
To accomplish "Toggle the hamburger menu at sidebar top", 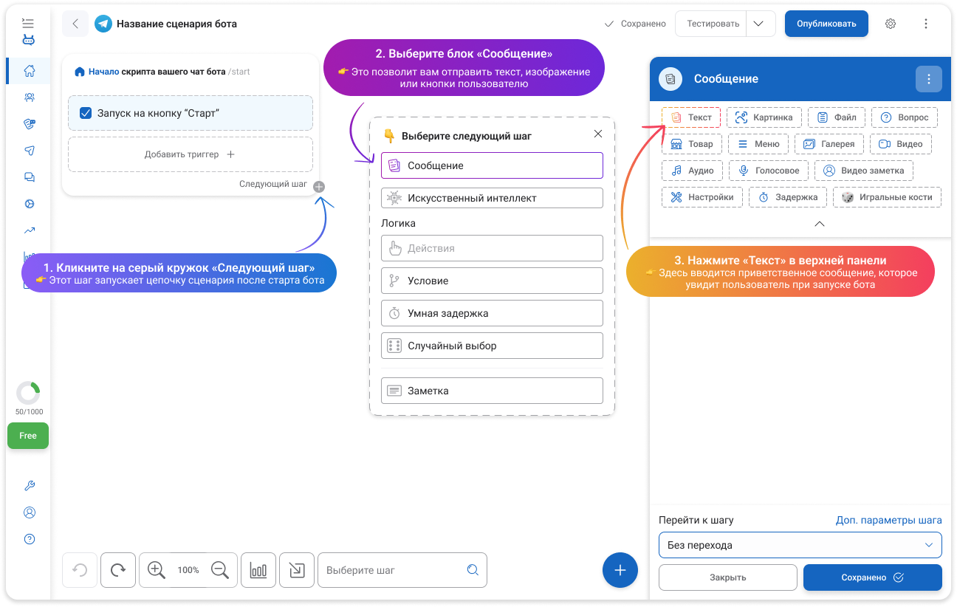I will [x=28, y=23].
